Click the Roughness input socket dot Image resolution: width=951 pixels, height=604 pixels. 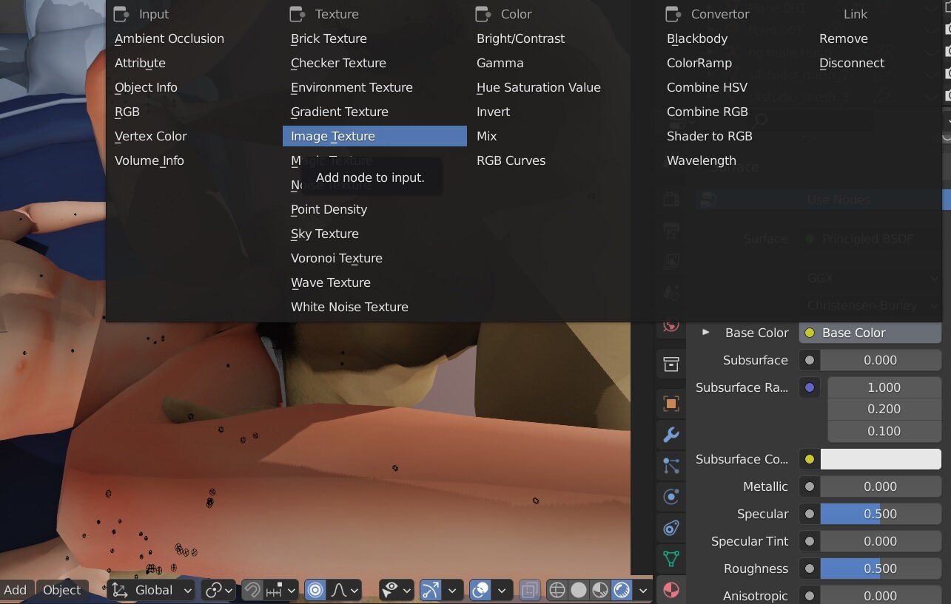[x=810, y=569]
